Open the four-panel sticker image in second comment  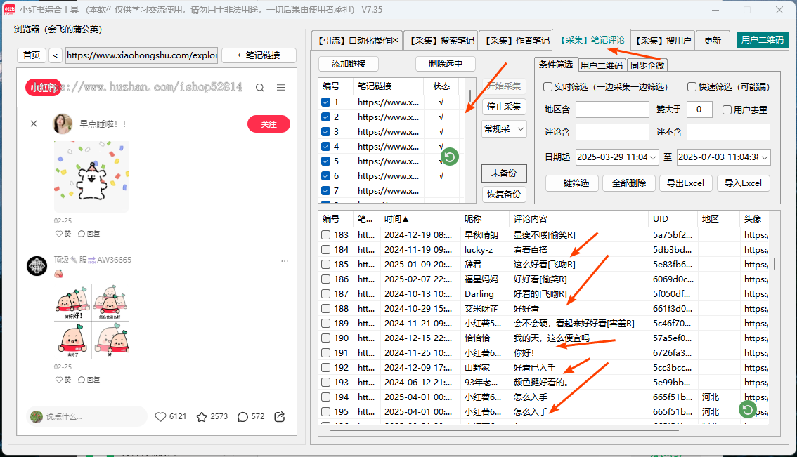(x=91, y=320)
